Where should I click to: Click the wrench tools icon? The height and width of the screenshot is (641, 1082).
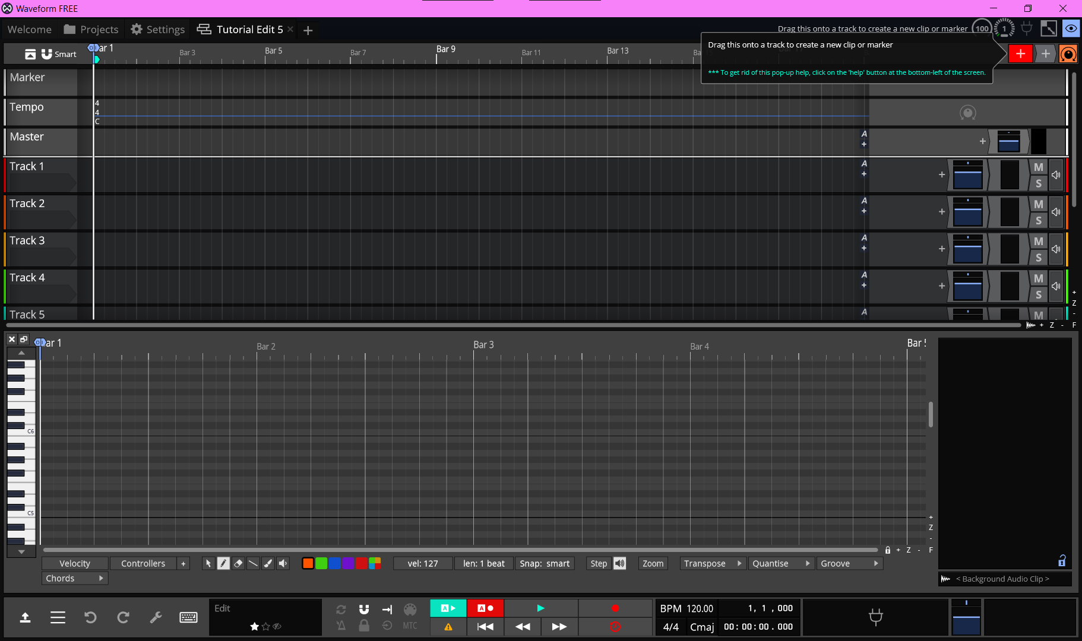tap(156, 617)
